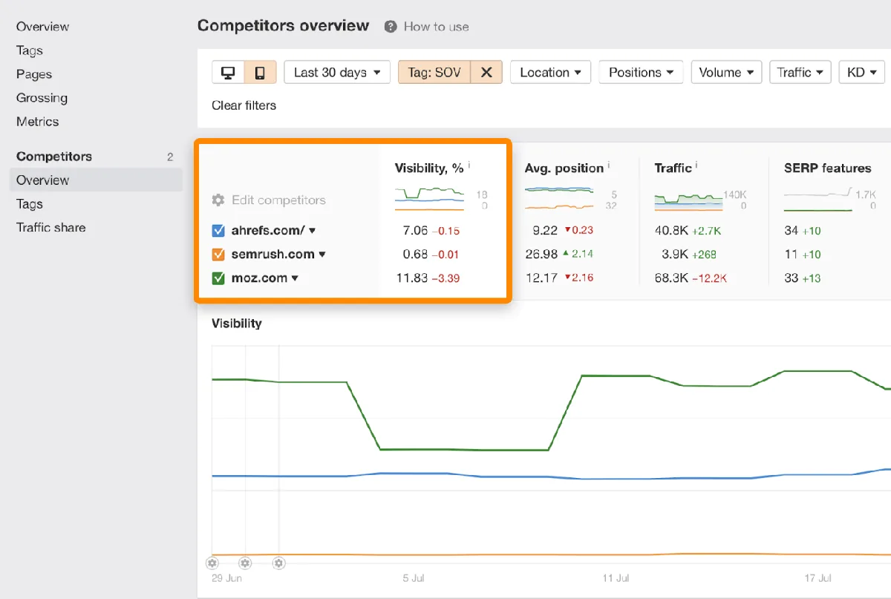The image size is (891, 599).
Task: Uncheck the semrush.com competitor checkbox
Action: 218,254
